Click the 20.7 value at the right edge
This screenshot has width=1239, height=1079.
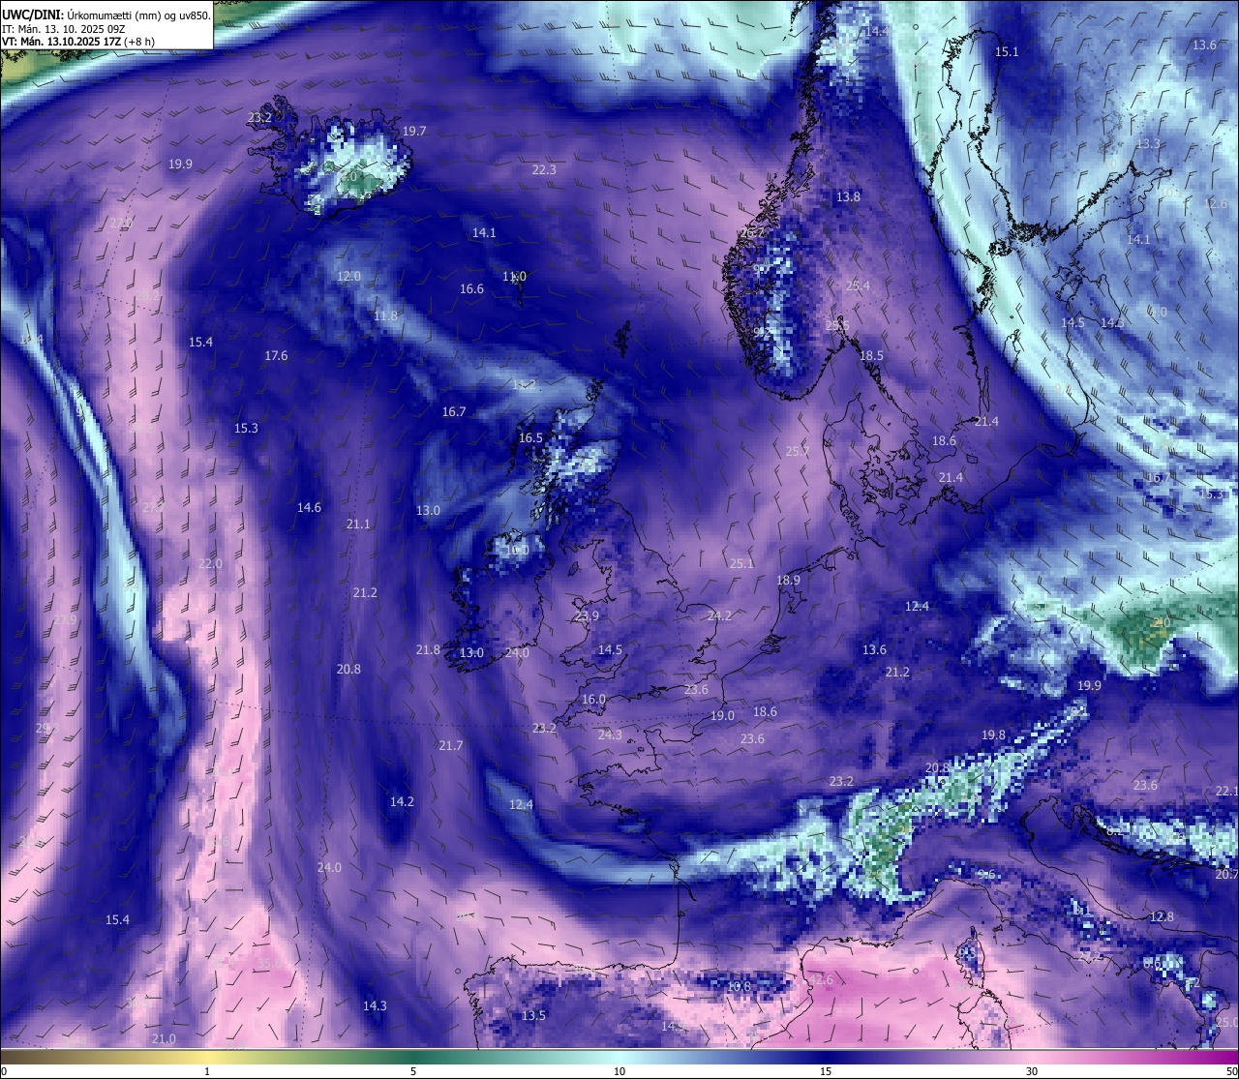tap(1226, 874)
